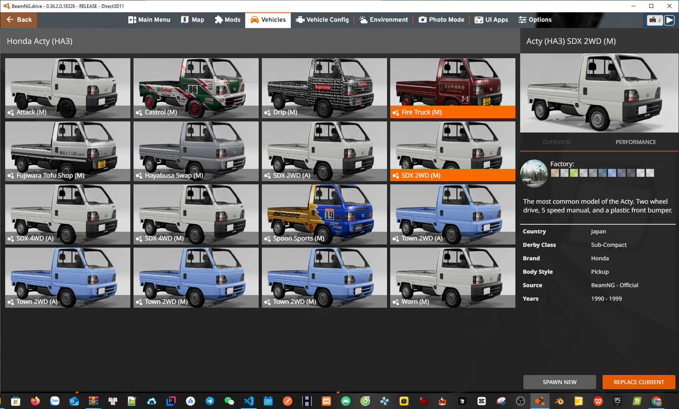
Task: Switch to the PERFORMANCE tab
Action: tap(636, 142)
